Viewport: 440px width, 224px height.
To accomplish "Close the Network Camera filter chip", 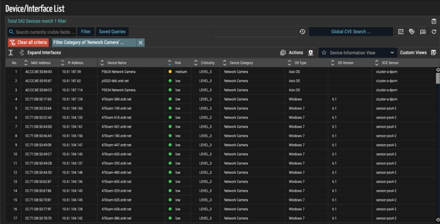I will [141, 42].
